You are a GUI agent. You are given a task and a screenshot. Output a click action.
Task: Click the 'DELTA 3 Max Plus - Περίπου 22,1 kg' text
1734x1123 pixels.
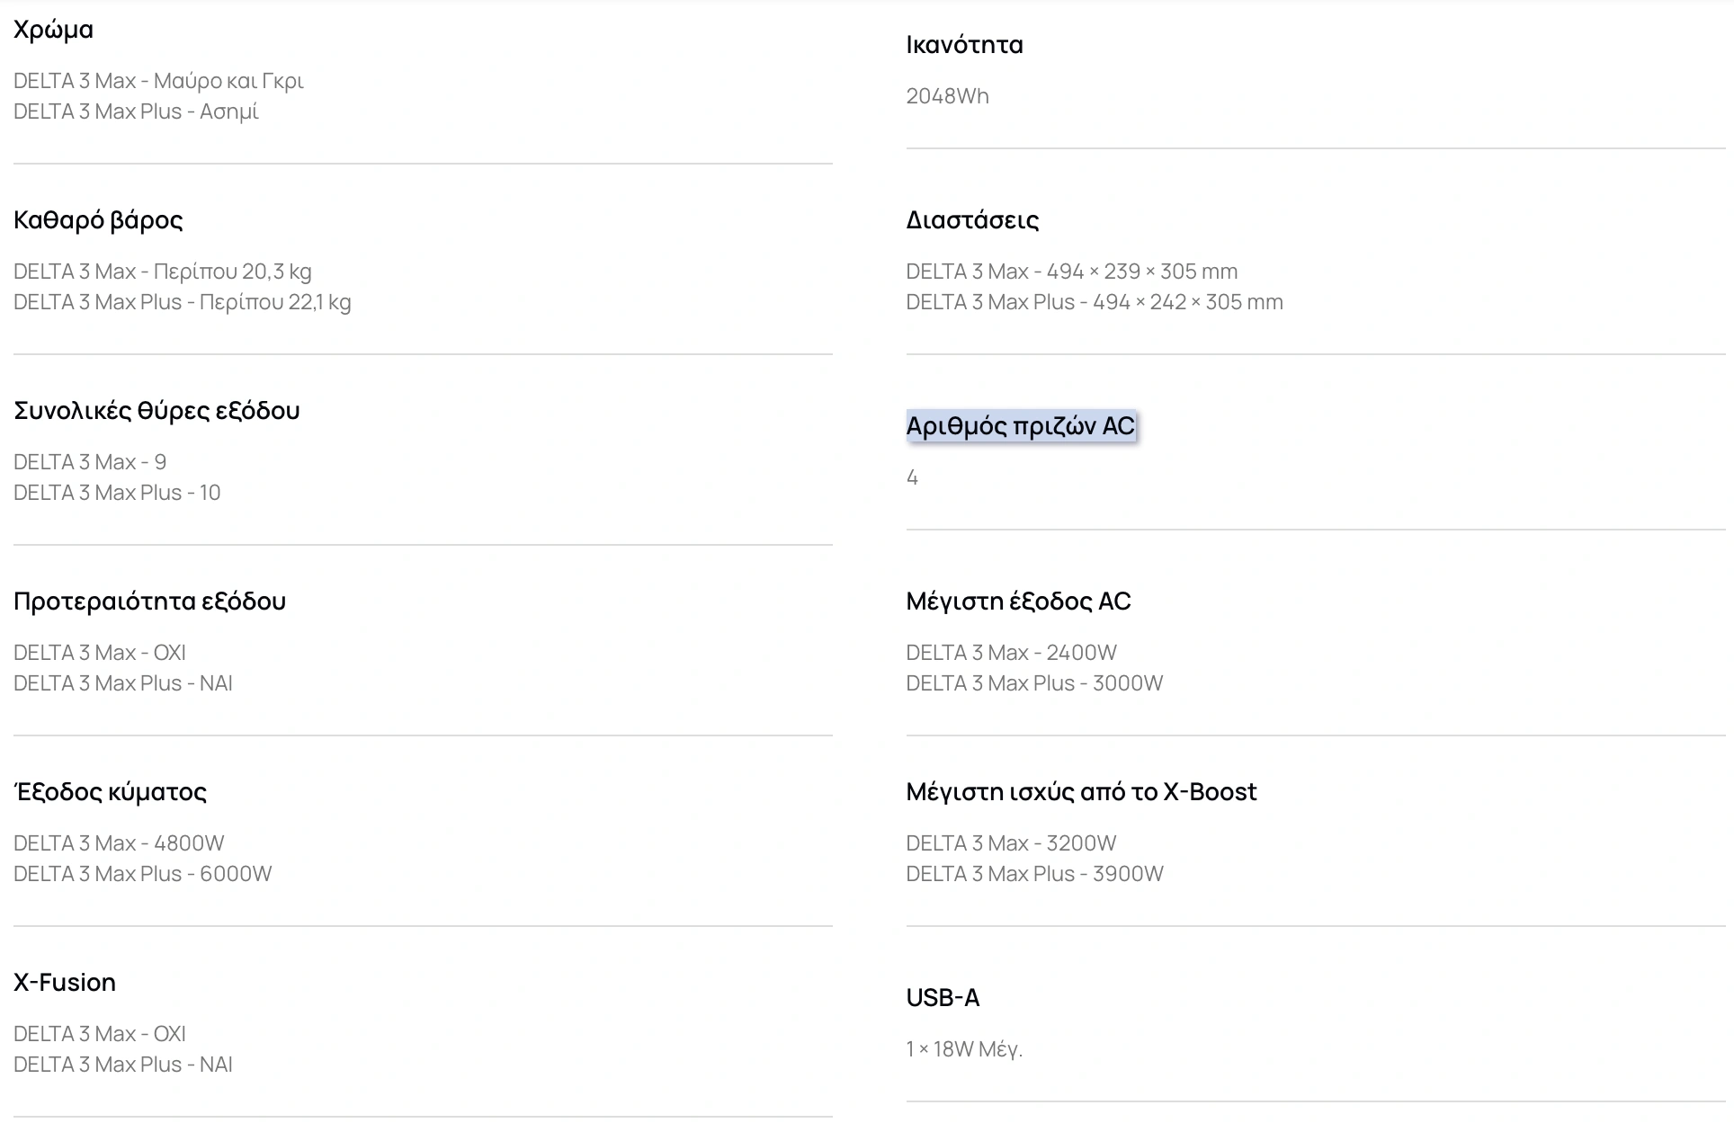(x=182, y=302)
